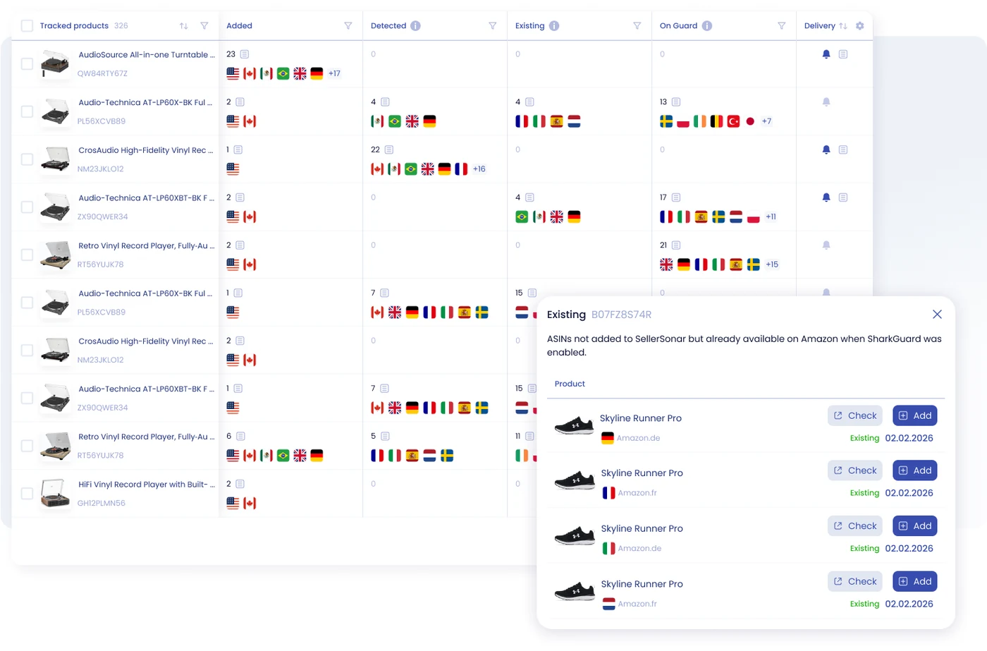Screen dimensions: 987x651
Task: Filter the On Guard column
Action: tap(782, 26)
